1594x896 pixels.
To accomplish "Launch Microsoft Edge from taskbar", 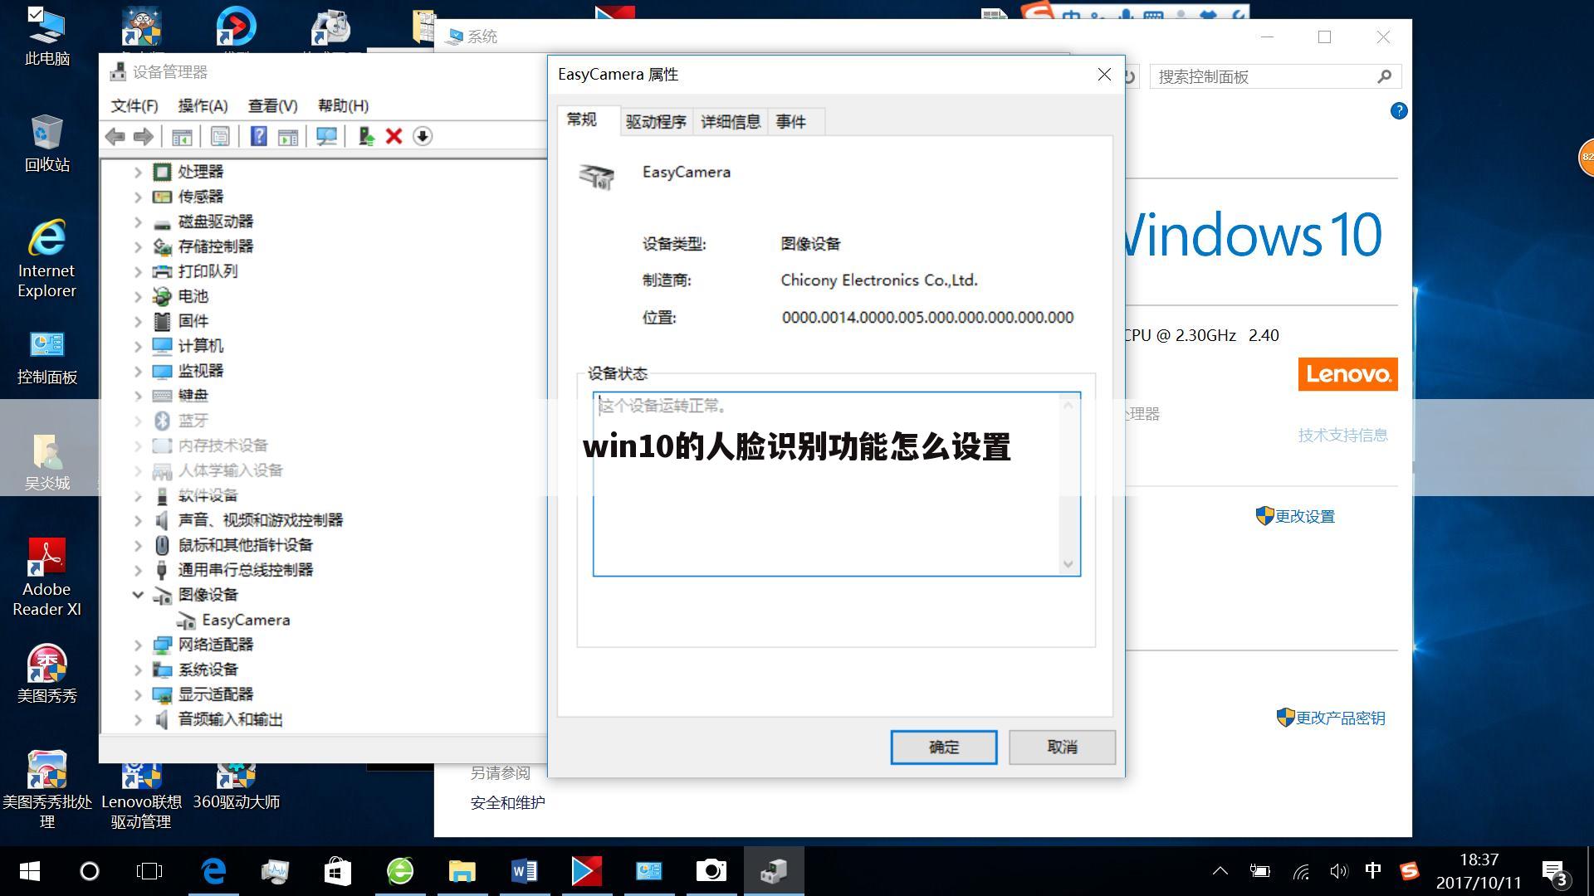I will pyautogui.click(x=214, y=871).
